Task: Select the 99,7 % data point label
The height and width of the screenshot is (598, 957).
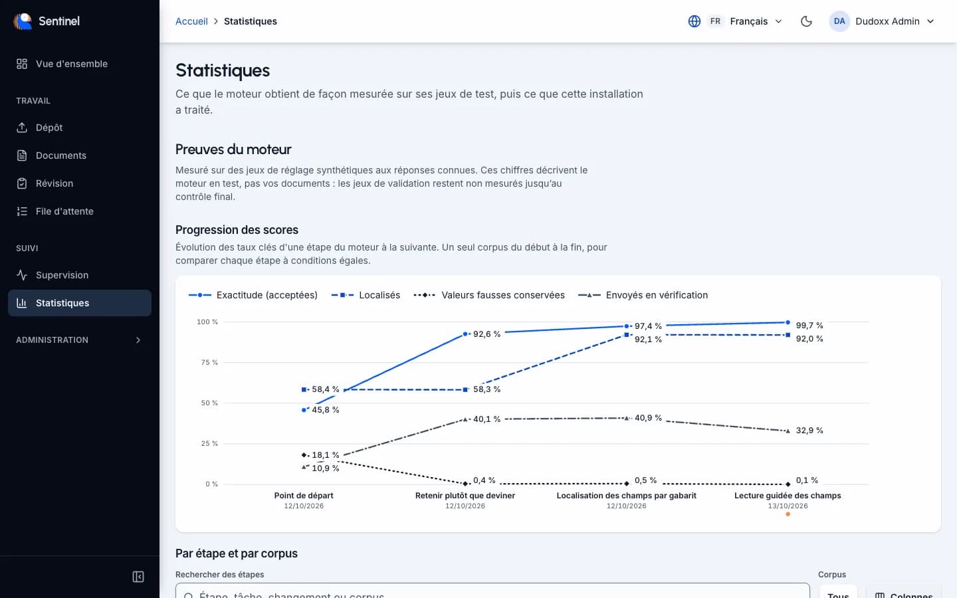Action: [x=809, y=326]
